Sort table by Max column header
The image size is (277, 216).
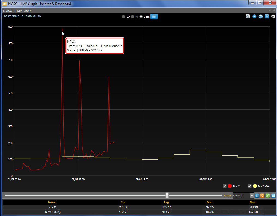[253, 202]
